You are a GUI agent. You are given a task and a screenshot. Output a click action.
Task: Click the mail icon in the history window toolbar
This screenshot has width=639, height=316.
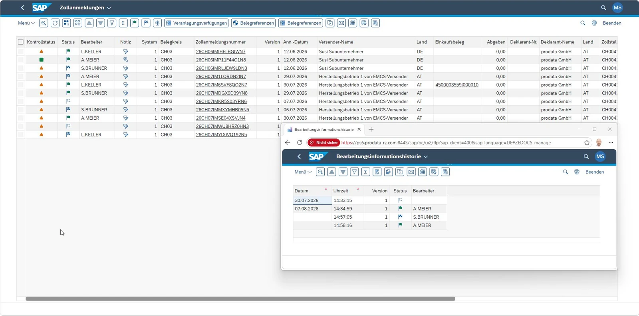411,172
